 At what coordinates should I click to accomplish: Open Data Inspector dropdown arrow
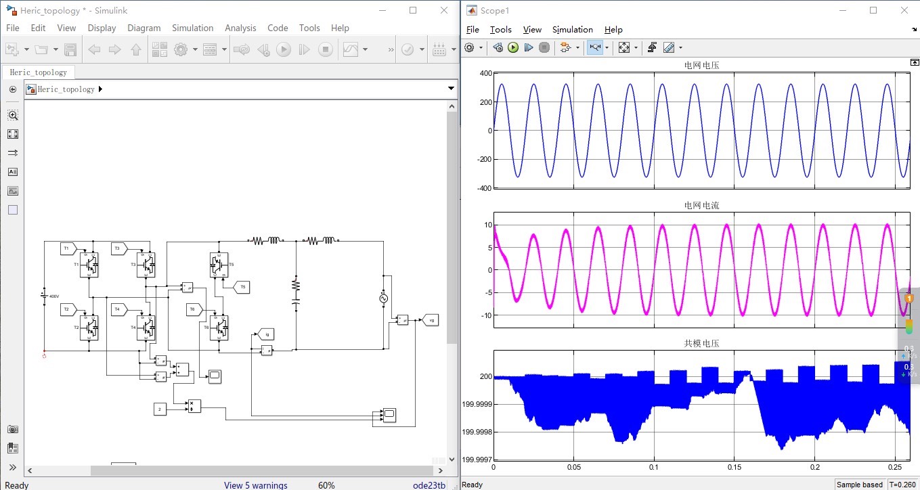tap(365, 49)
